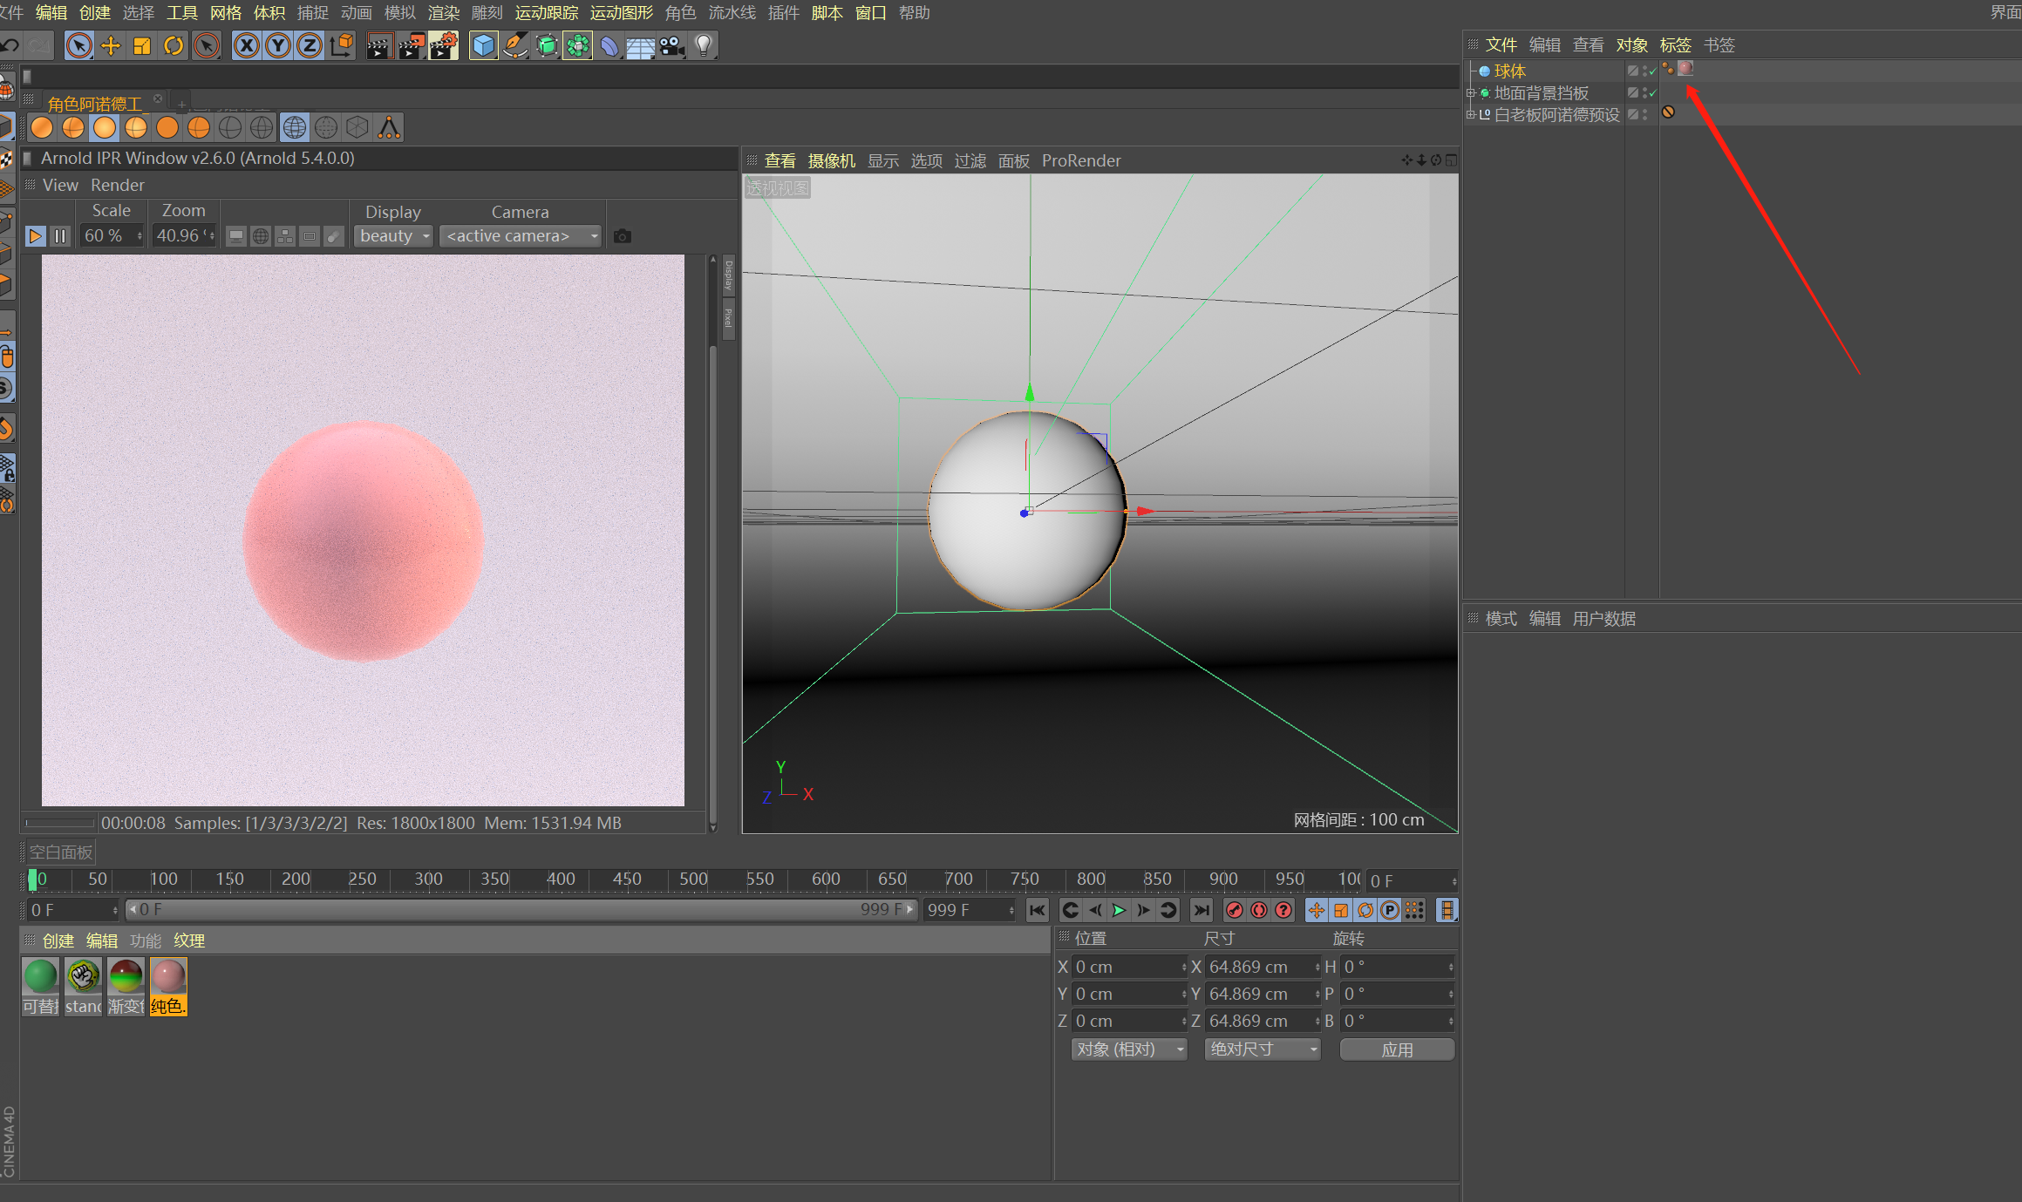Toggle Z axis lock
The width and height of the screenshot is (2022, 1202).
(x=310, y=45)
